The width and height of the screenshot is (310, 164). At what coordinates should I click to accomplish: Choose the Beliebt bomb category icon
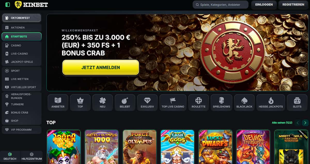click(125, 103)
